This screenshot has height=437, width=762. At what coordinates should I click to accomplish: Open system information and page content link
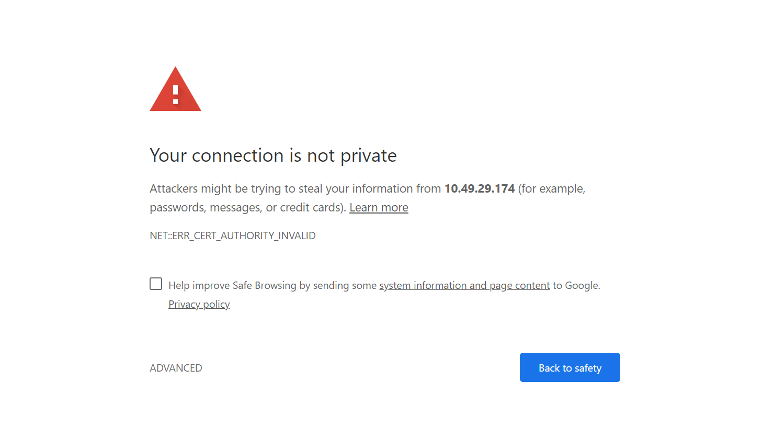click(x=464, y=286)
